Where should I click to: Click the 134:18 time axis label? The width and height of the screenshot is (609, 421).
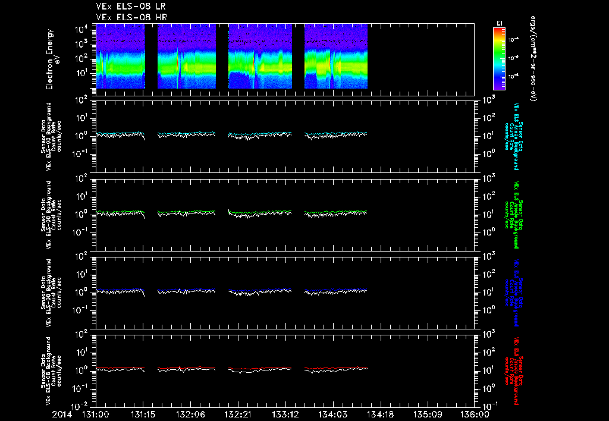tap(380, 414)
